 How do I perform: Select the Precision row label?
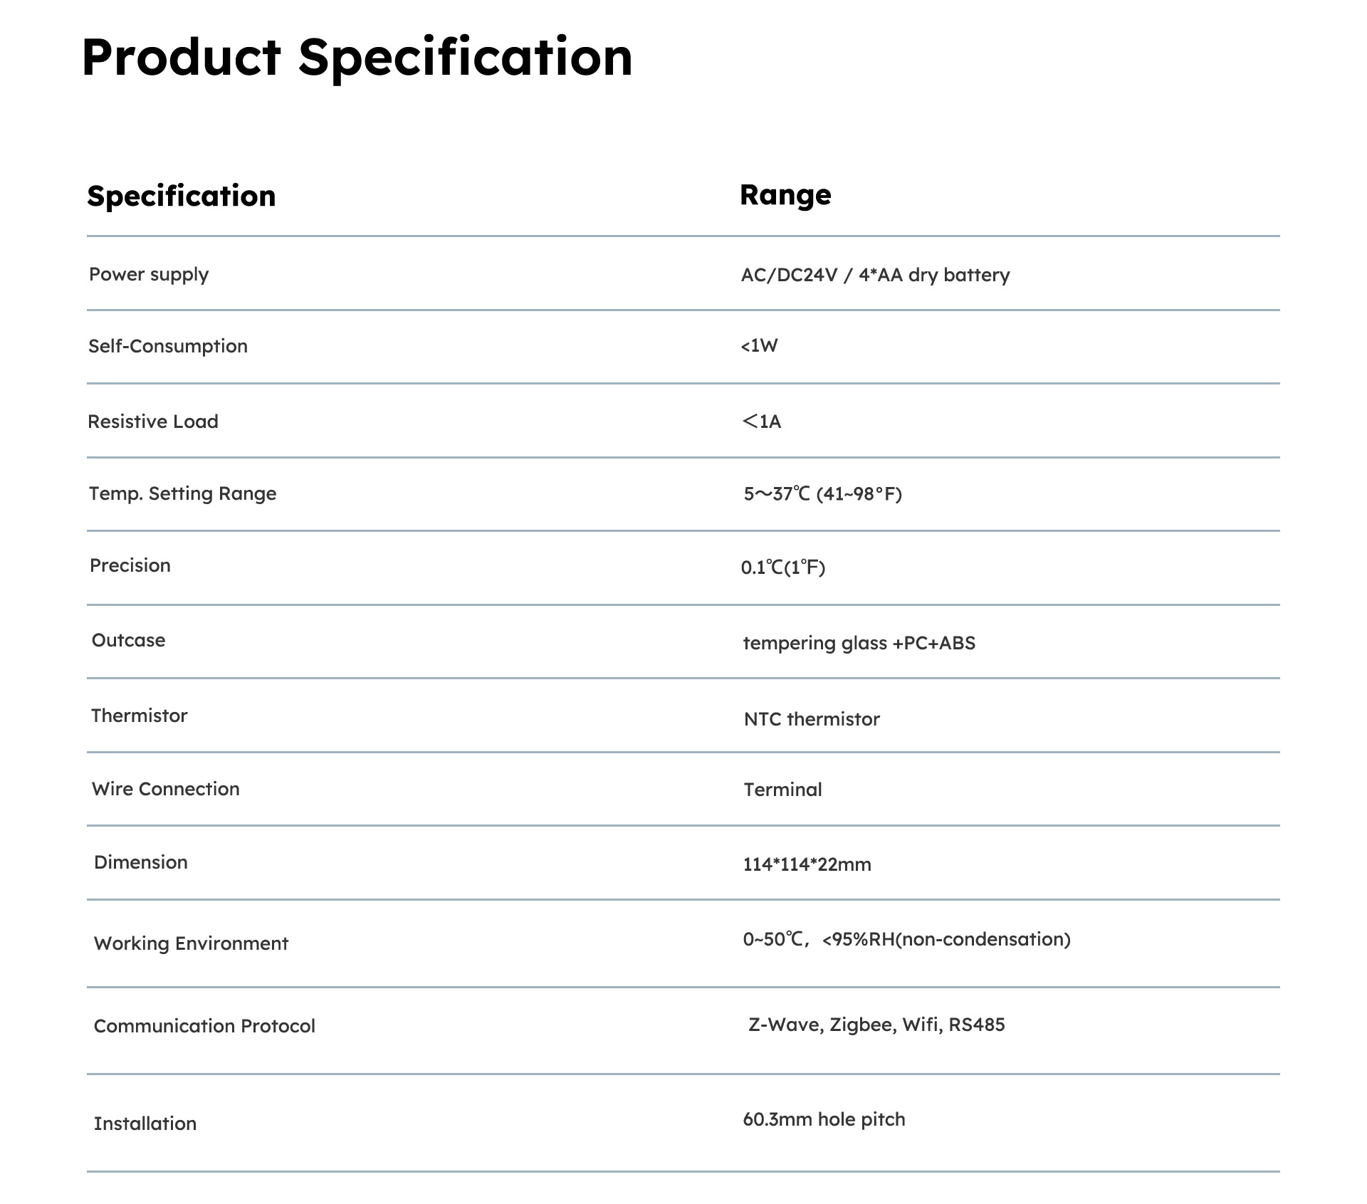[130, 565]
